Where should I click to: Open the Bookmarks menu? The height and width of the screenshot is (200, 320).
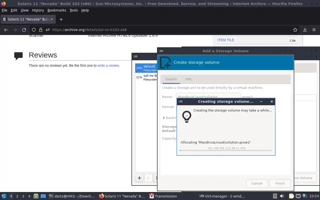point(57,10)
